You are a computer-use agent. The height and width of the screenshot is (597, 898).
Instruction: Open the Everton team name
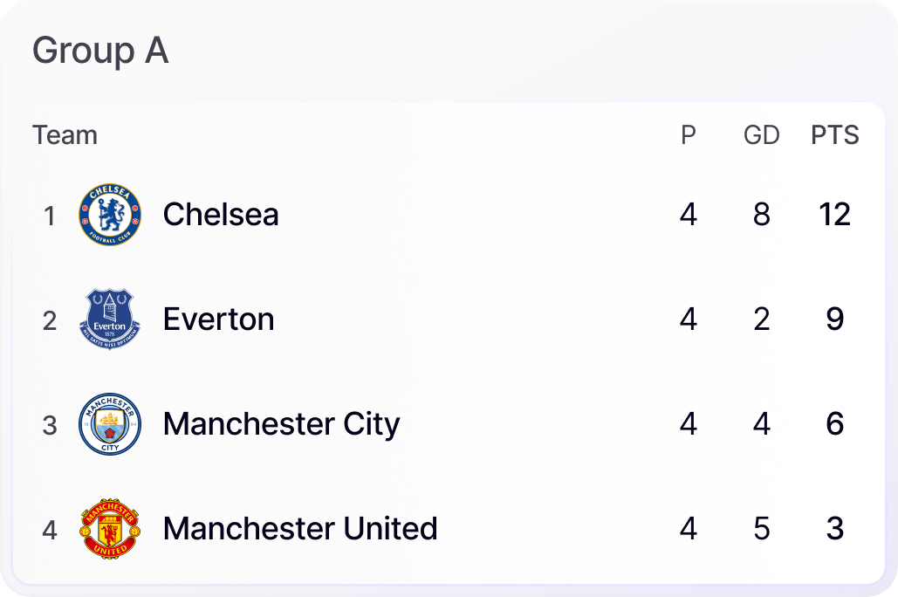click(x=218, y=319)
